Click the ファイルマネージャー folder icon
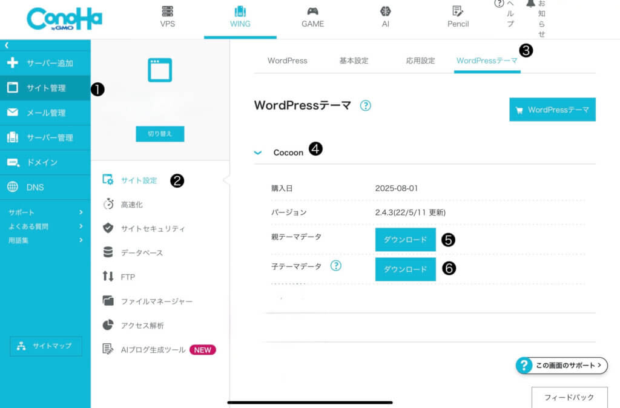 tap(108, 301)
